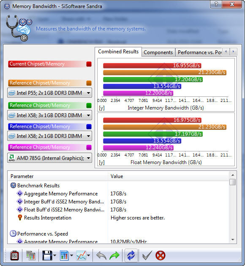Select the Results Interpretation row

119,218
